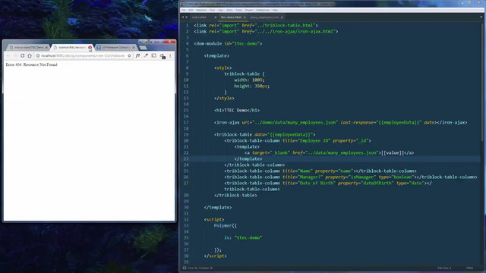Click '<dom-module id="ttec-demo">' on line 4

pyautogui.click(x=228, y=44)
